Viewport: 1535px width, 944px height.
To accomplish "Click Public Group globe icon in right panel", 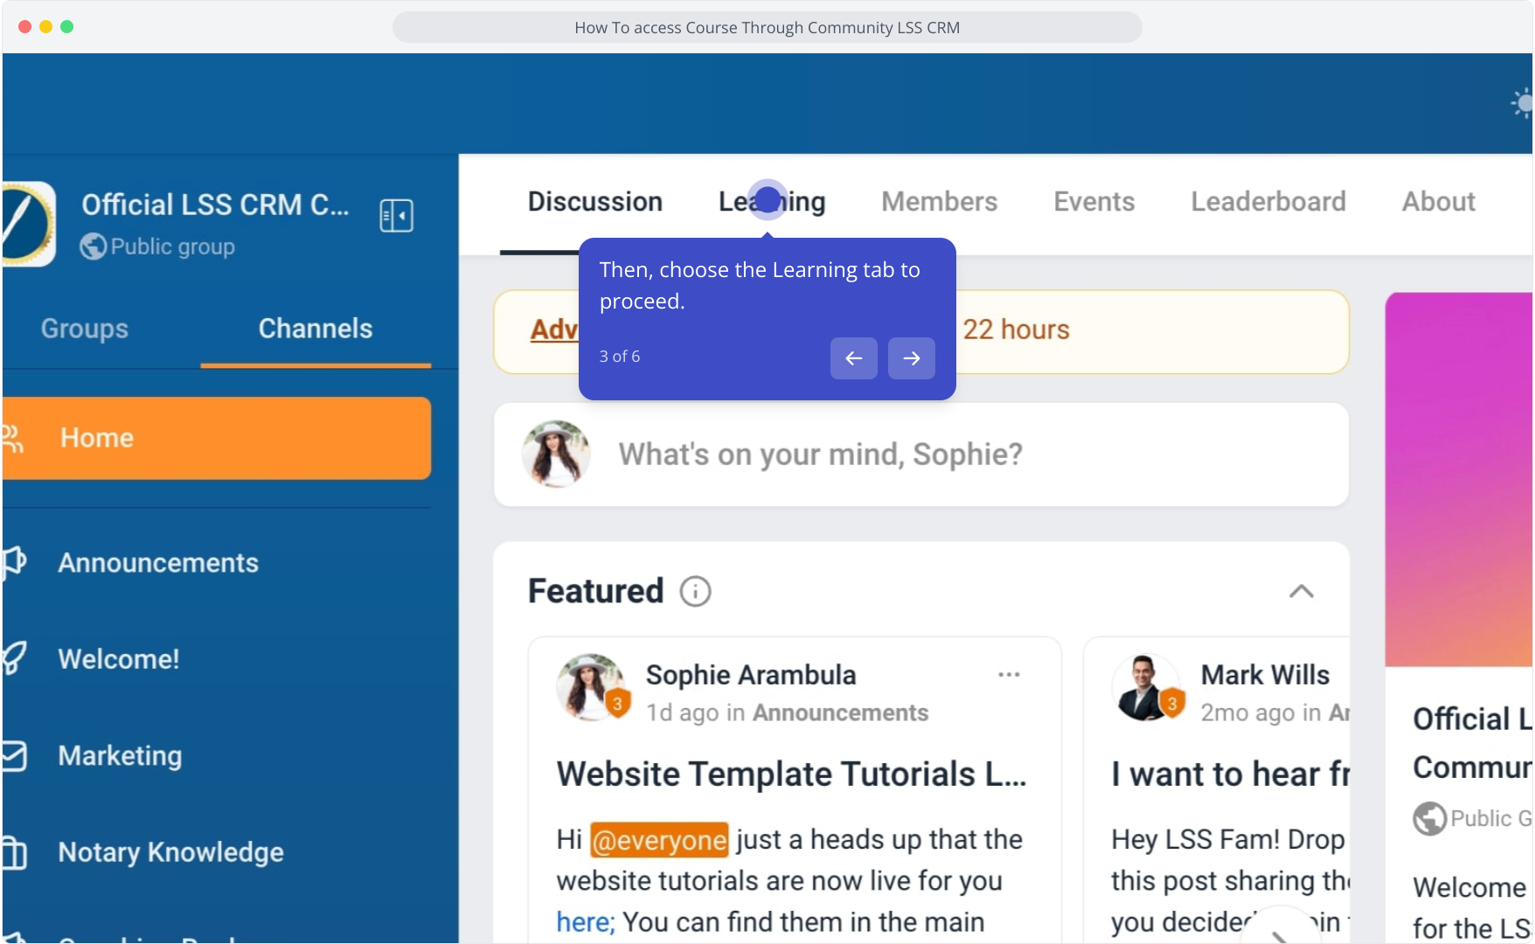I will (x=1428, y=819).
